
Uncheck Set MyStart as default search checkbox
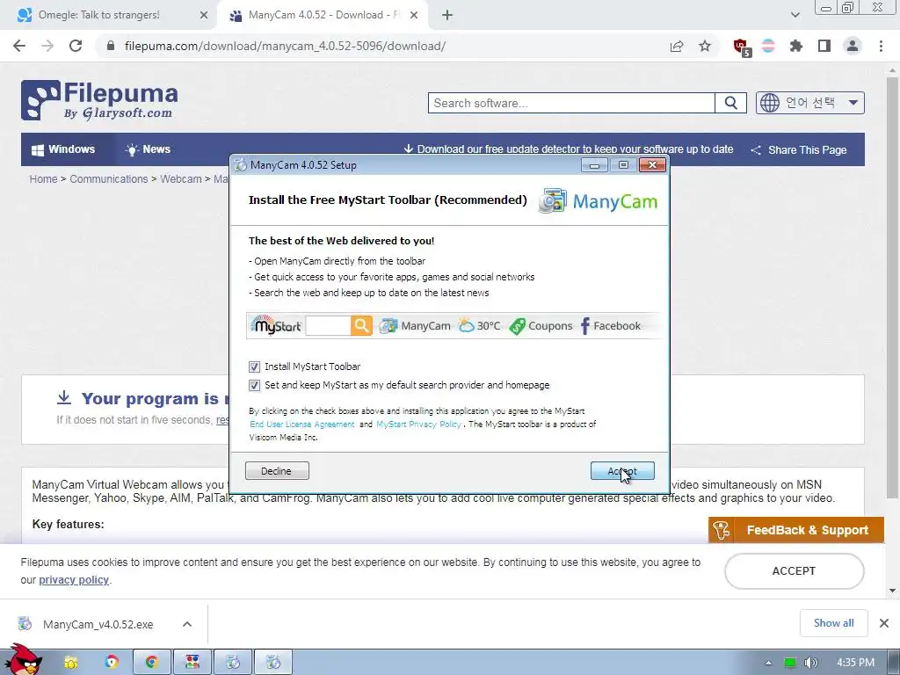pyautogui.click(x=254, y=385)
